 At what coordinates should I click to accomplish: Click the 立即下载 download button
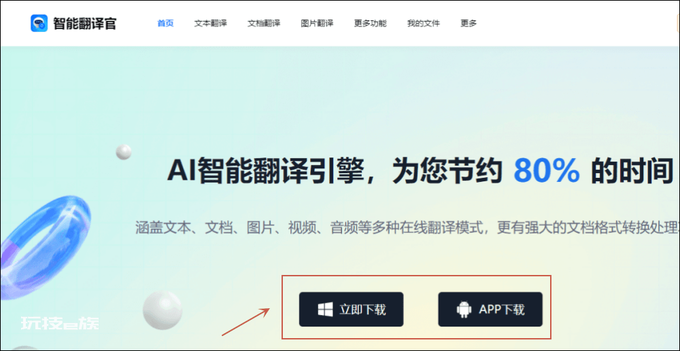tap(352, 310)
